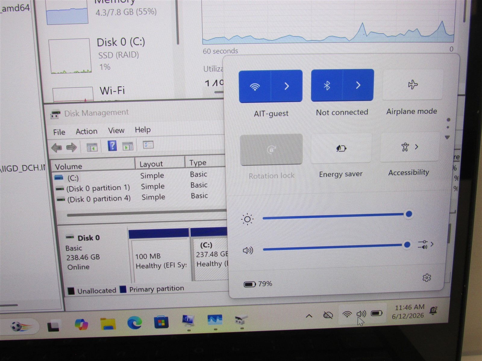The image size is (482, 361).
Task: Open the View menu in Disk Management
Action: point(116,131)
